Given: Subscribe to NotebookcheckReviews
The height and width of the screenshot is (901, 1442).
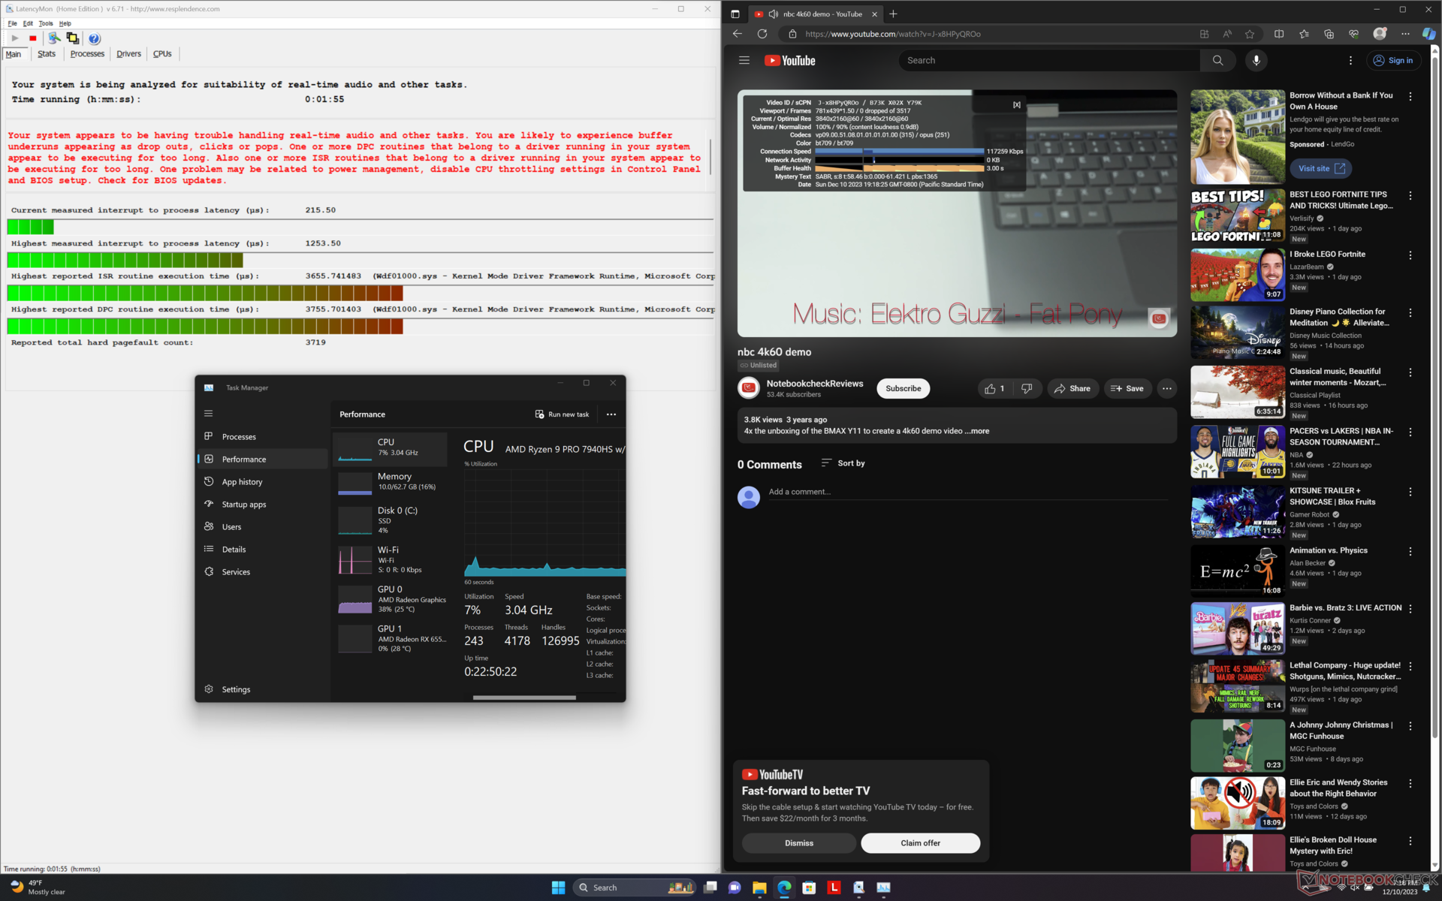Looking at the screenshot, I should [904, 389].
